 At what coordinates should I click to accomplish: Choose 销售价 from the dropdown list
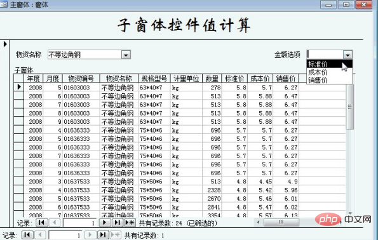pos(329,80)
